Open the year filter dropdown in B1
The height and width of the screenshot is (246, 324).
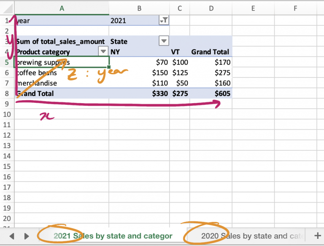click(x=163, y=20)
